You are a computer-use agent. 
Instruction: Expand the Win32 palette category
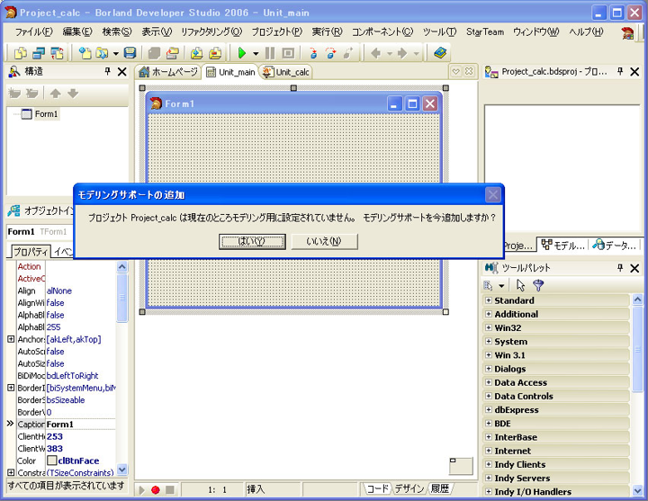489,327
